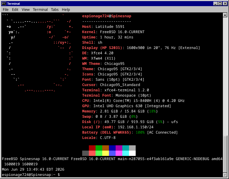This screenshot has height=179, width=229.
Task: Click the Terminal: xfce4-terminal 1.2.0 line
Action: pyautogui.click(x=116, y=90)
